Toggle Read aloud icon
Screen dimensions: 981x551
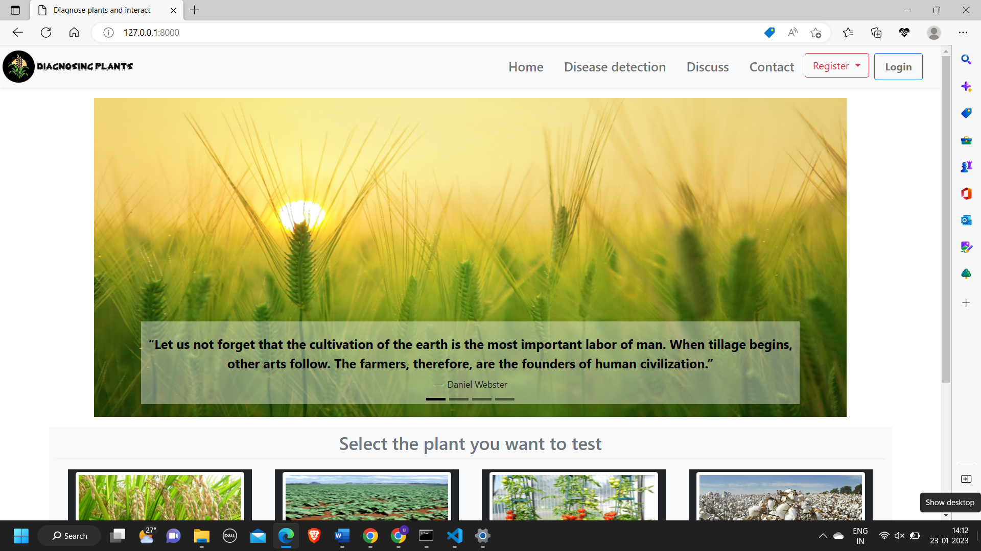tap(792, 33)
